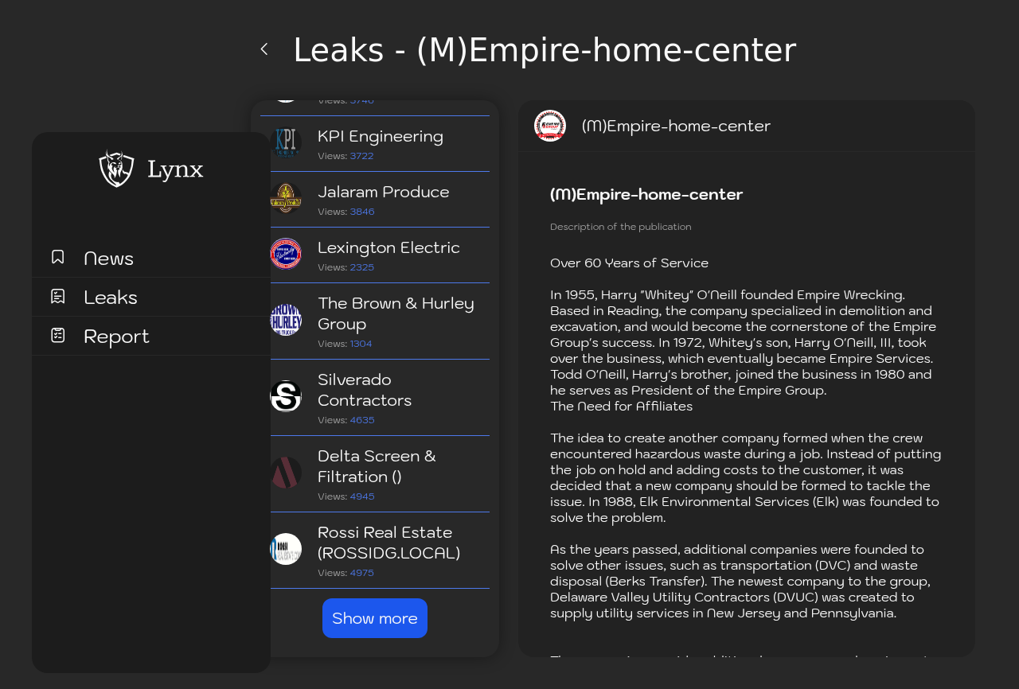1019x689 pixels.
Task: Click the Brown & Hurley views count 1304
Action: coord(361,344)
